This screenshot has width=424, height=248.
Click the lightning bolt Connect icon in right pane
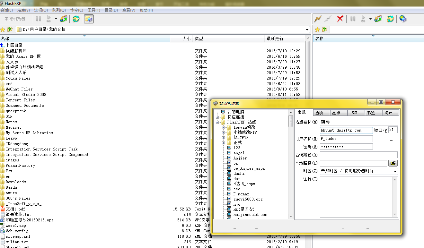(x=318, y=19)
